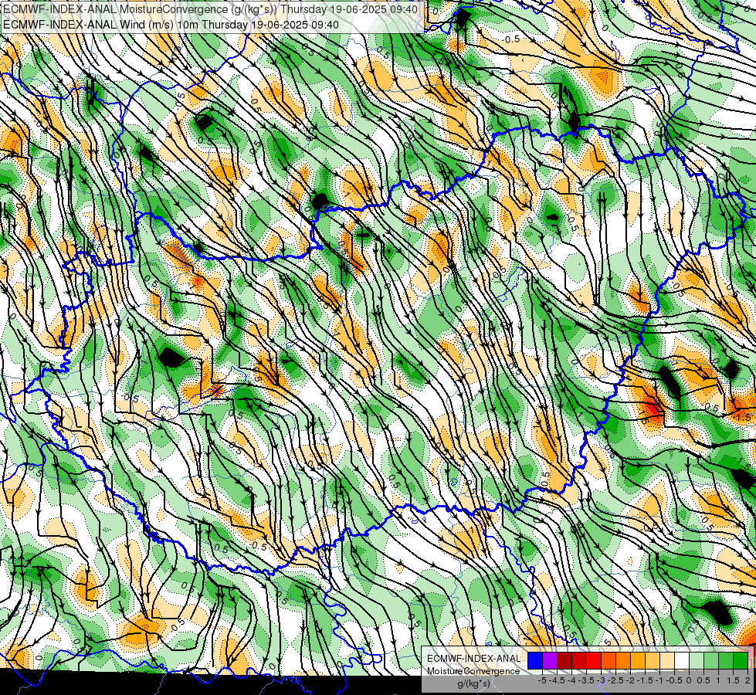Viewport: 756px width, 695px height.
Task: Choose the legend swatch between 0.5 and 1
Action: (x=711, y=660)
